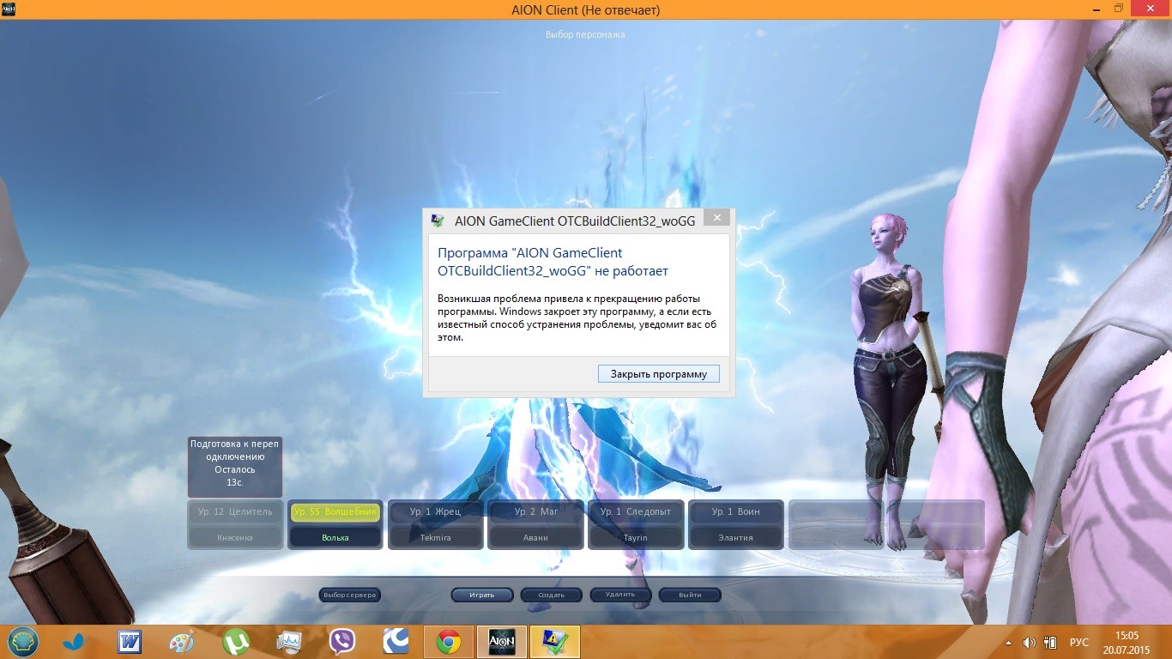The image size is (1172, 659).
Task: Click the Выбор персонажа heading
Action: coord(585,34)
